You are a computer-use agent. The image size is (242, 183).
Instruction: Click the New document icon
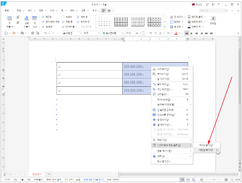tap(6, 33)
